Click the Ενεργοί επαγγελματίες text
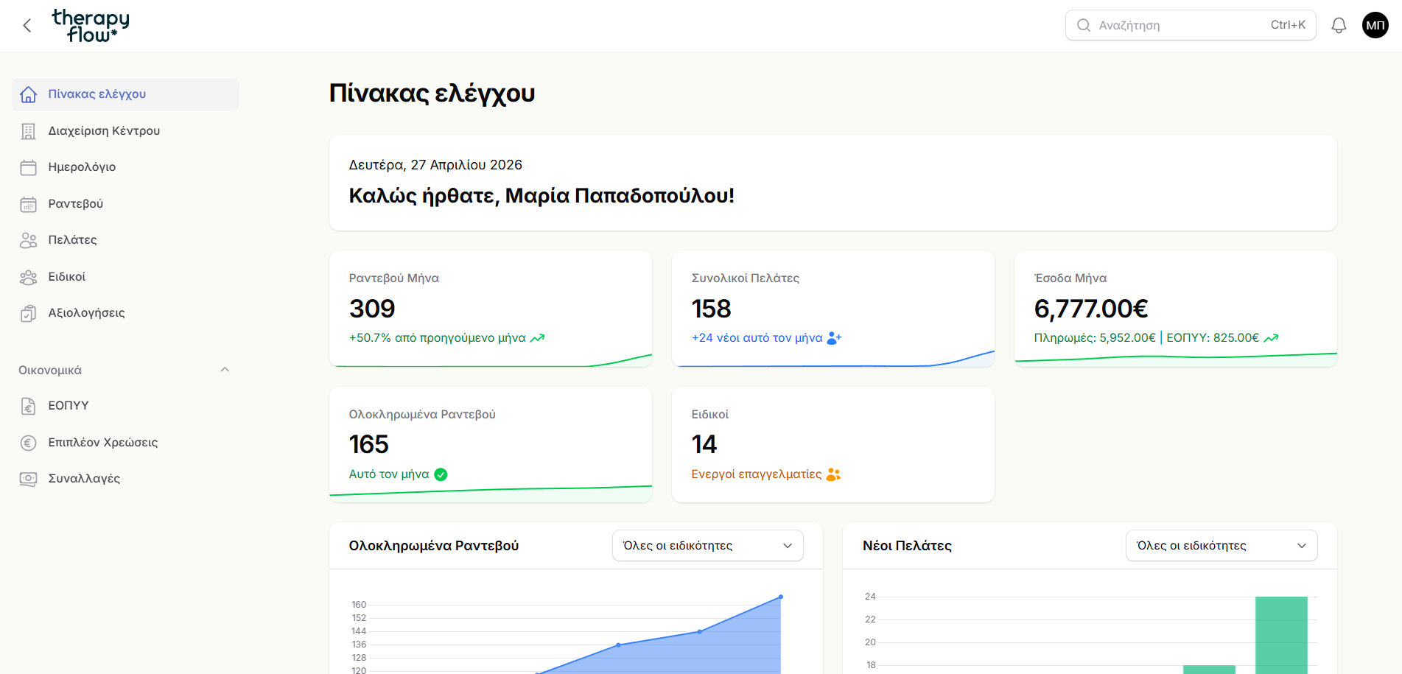Viewport: 1402px width, 674px height. [x=757, y=474]
